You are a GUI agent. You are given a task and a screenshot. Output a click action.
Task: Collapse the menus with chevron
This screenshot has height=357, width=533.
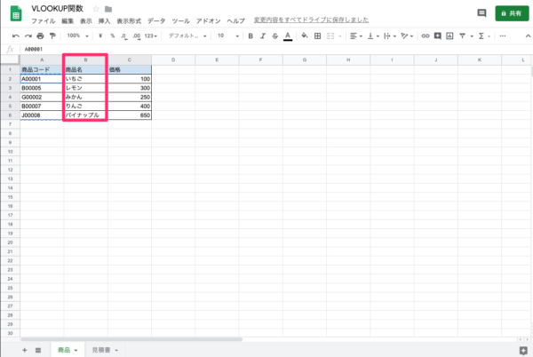click(x=528, y=36)
